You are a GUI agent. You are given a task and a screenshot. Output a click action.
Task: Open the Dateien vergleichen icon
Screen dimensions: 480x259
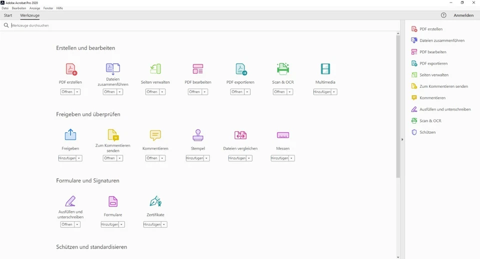click(x=240, y=135)
